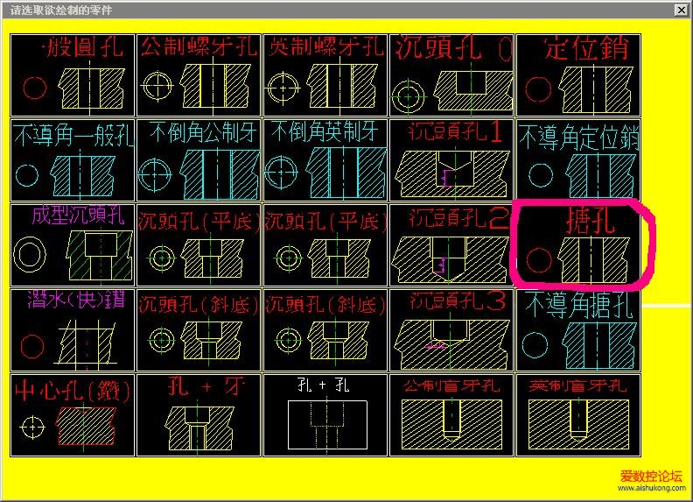
Task: Select the 沉頭孔1 part tile
Action: 451,160
